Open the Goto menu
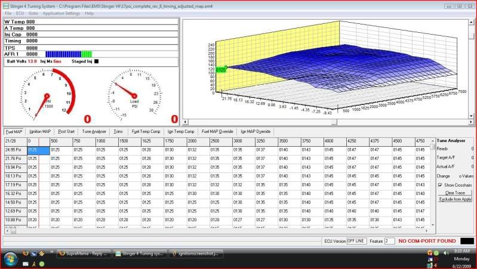The height and width of the screenshot is (269, 477). (33, 13)
